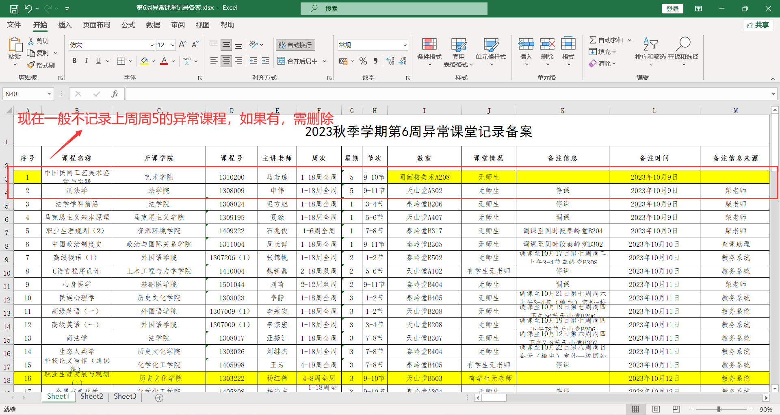780x415 pixels.
Task: Click the Save icon in title bar
Action: click(x=14, y=9)
